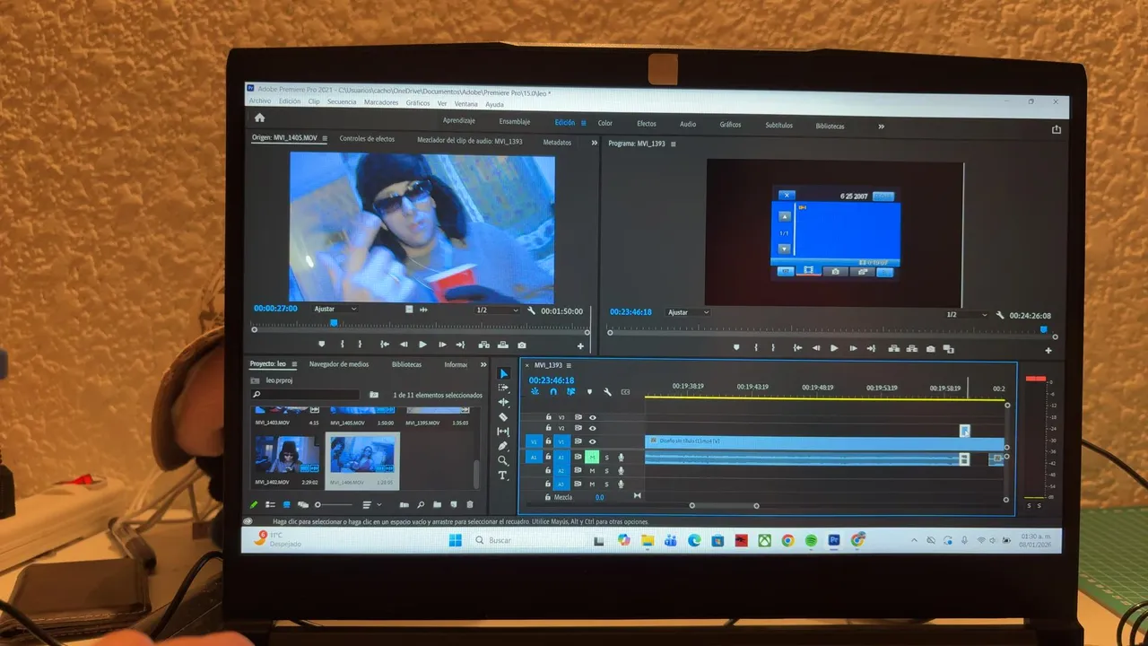Image resolution: width=1148 pixels, height=646 pixels.
Task: Switch to the Efectos workspace
Action: coord(647,124)
